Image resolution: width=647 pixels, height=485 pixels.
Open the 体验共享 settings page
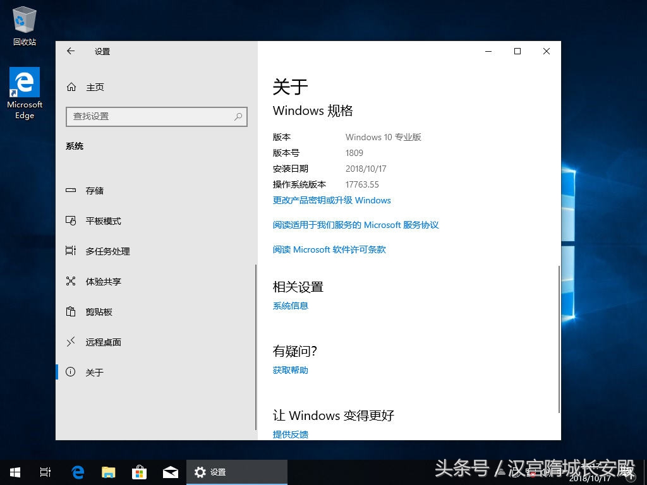[155, 281]
